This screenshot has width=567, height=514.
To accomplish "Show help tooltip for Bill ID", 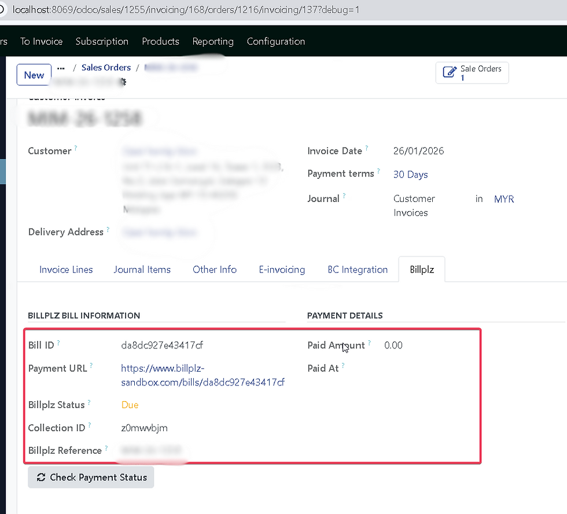I will (x=58, y=342).
